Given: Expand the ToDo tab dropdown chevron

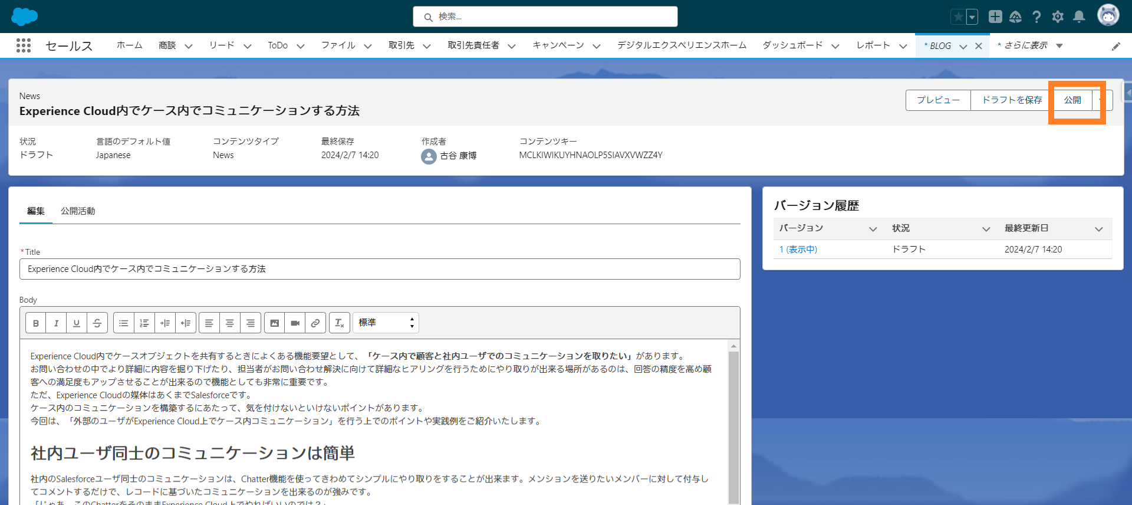Looking at the screenshot, I should [301, 46].
